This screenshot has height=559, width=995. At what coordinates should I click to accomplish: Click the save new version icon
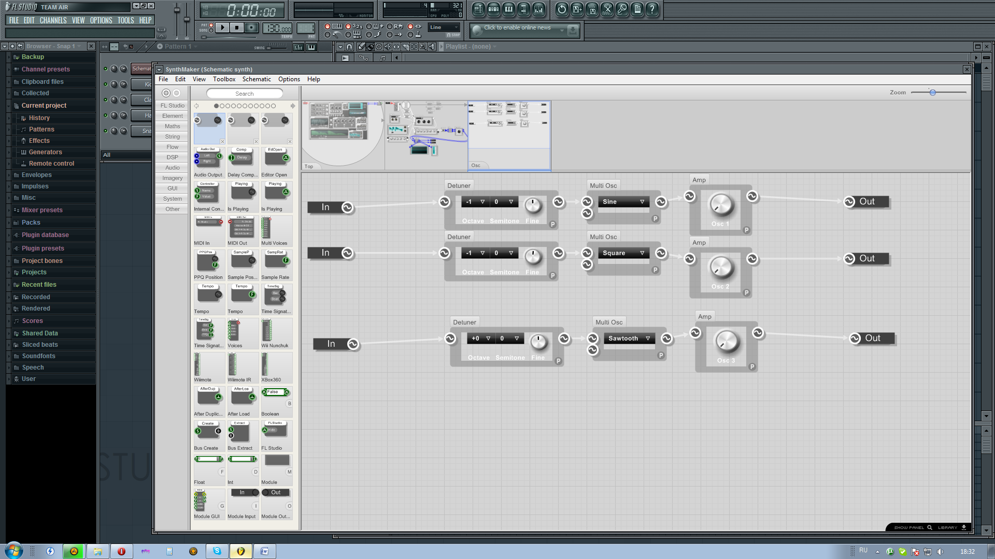click(577, 9)
